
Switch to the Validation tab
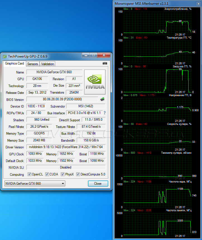point(47,64)
